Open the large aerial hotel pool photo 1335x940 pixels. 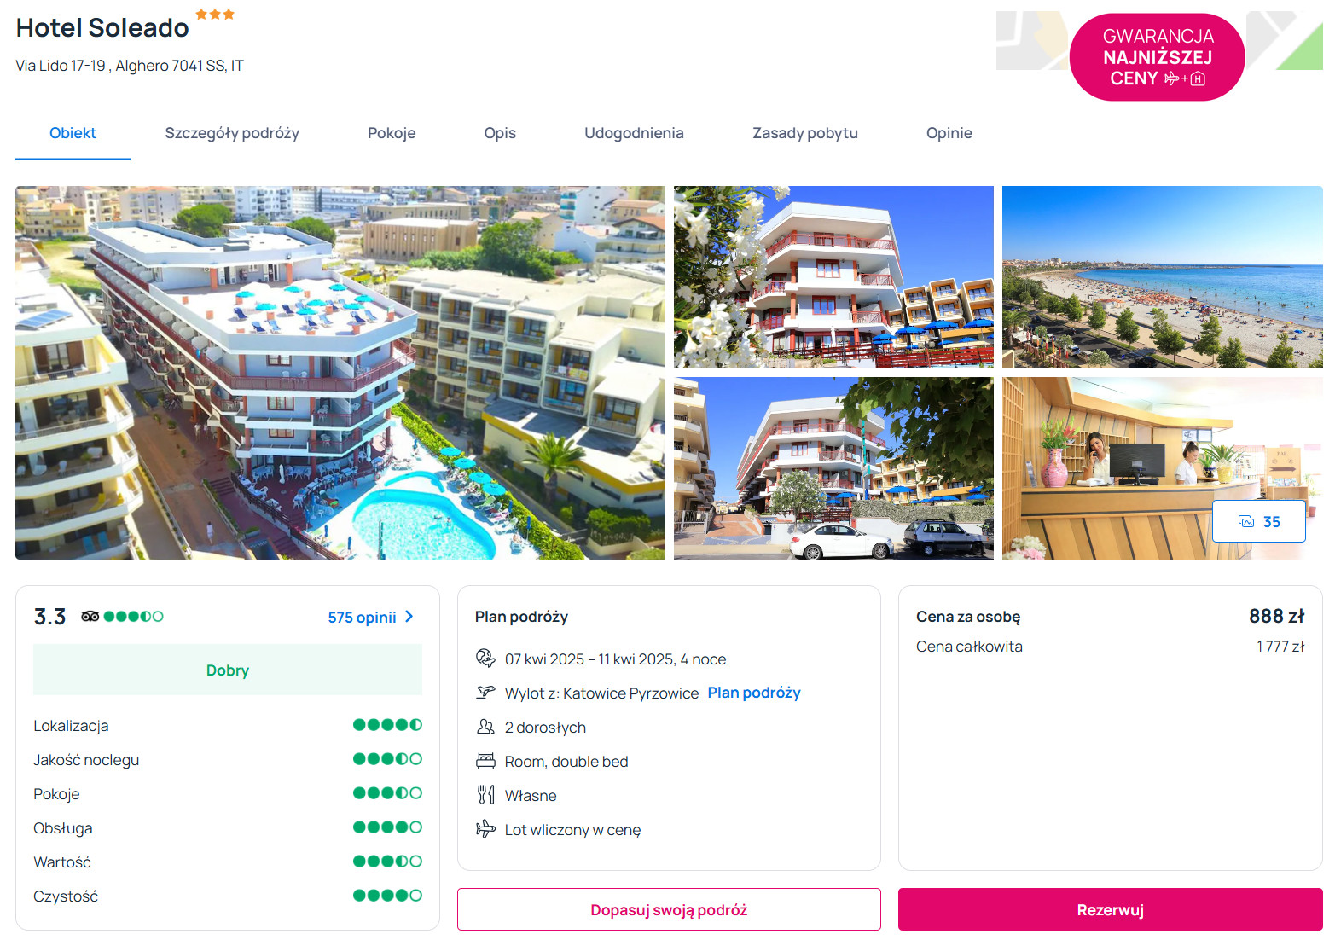(x=340, y=373)
